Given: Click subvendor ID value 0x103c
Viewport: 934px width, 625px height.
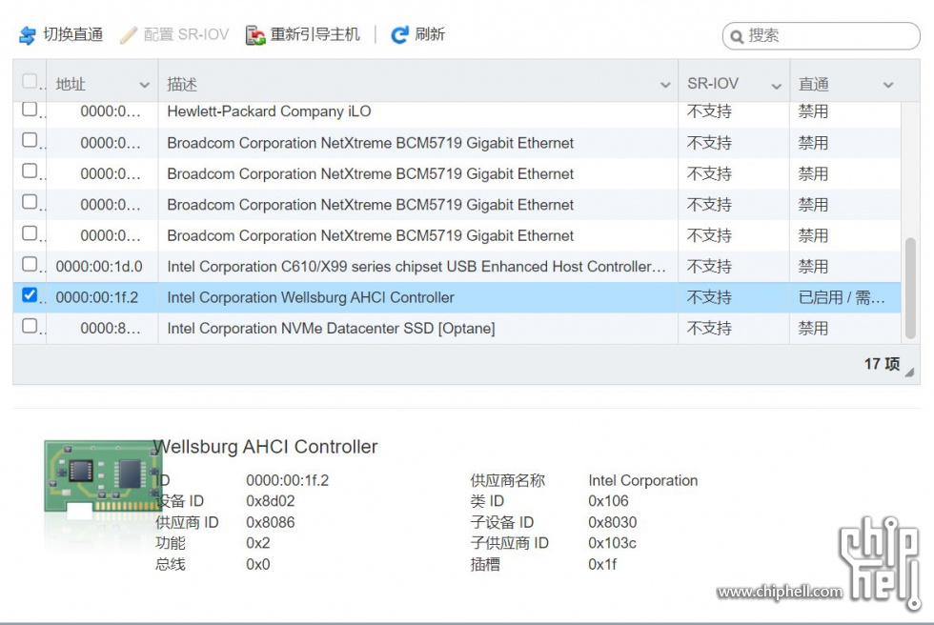Looking at the screenshot, I should [x=612, y=543].
